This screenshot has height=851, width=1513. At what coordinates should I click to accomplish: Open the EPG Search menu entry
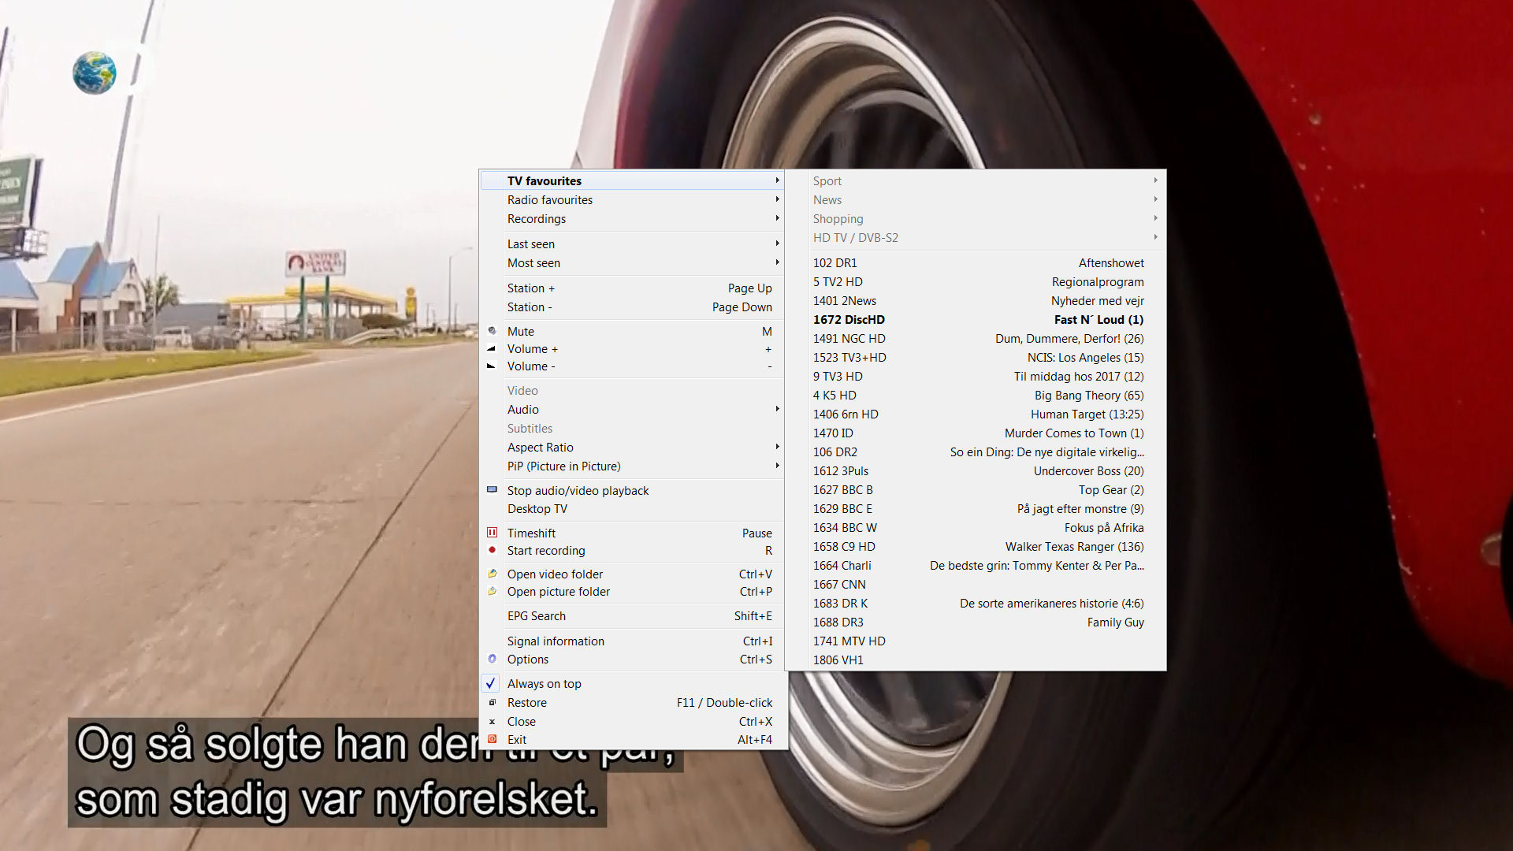pos(537,616)
